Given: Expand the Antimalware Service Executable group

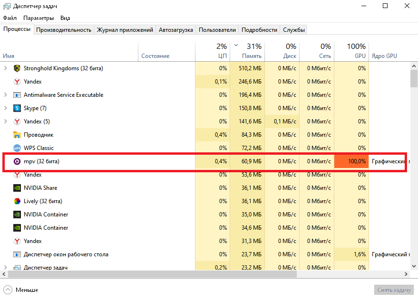Looking at the screenshot, I should point(5,95).
